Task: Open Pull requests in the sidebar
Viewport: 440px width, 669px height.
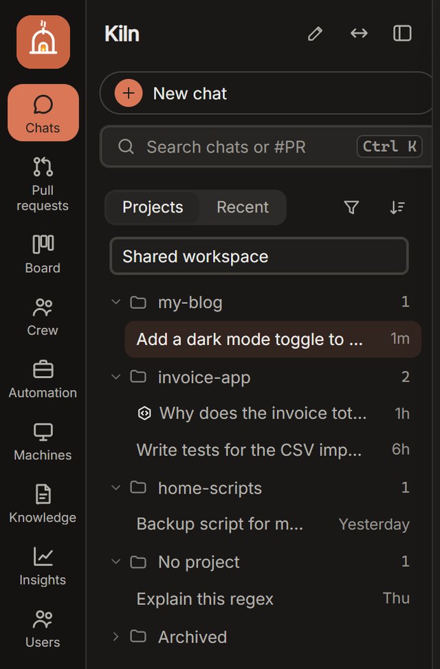Action: click(x=43, y=184)
